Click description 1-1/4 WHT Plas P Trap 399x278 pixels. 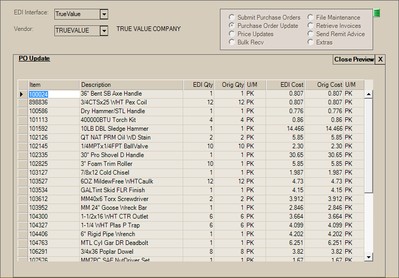[110, 225]
